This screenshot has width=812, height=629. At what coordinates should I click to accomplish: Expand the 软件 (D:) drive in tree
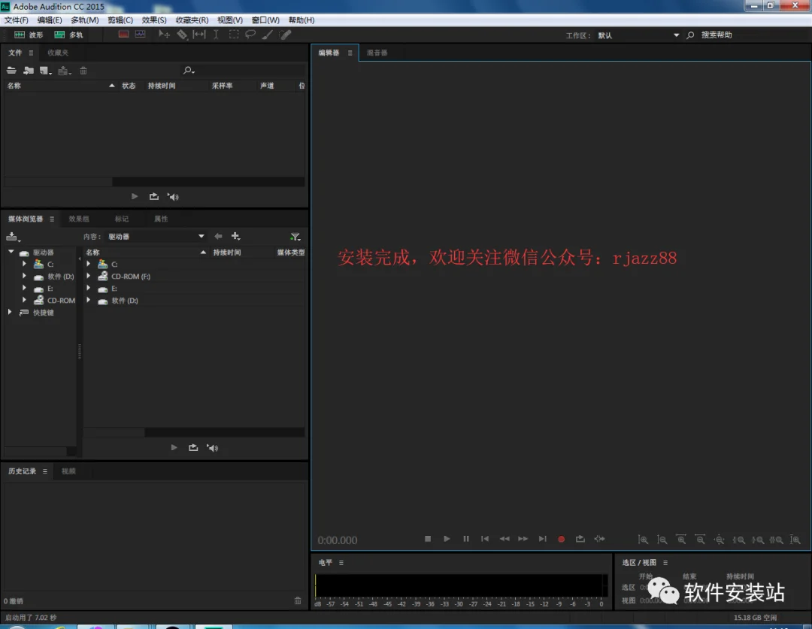point(24,276)
